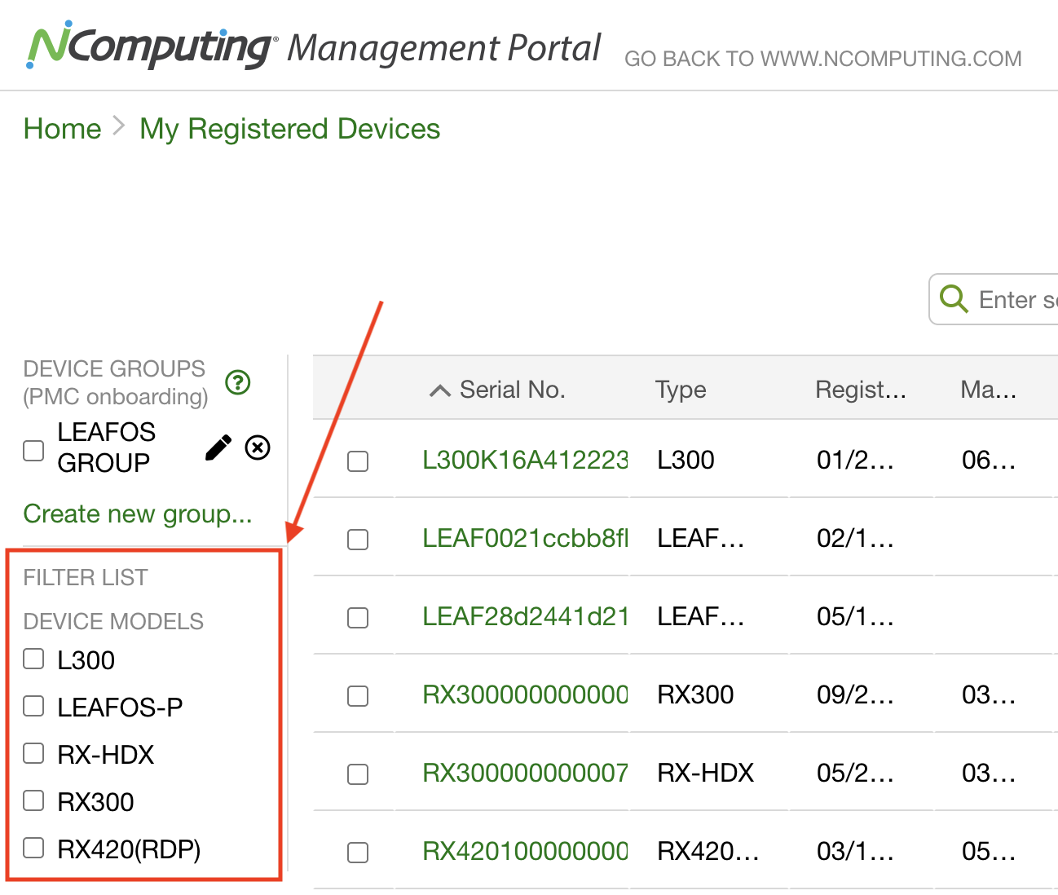Viewport: 1058px width, 895px height.
Task: Delete the LEAFOS GROUP with X icon
Action: pos(258,447)
